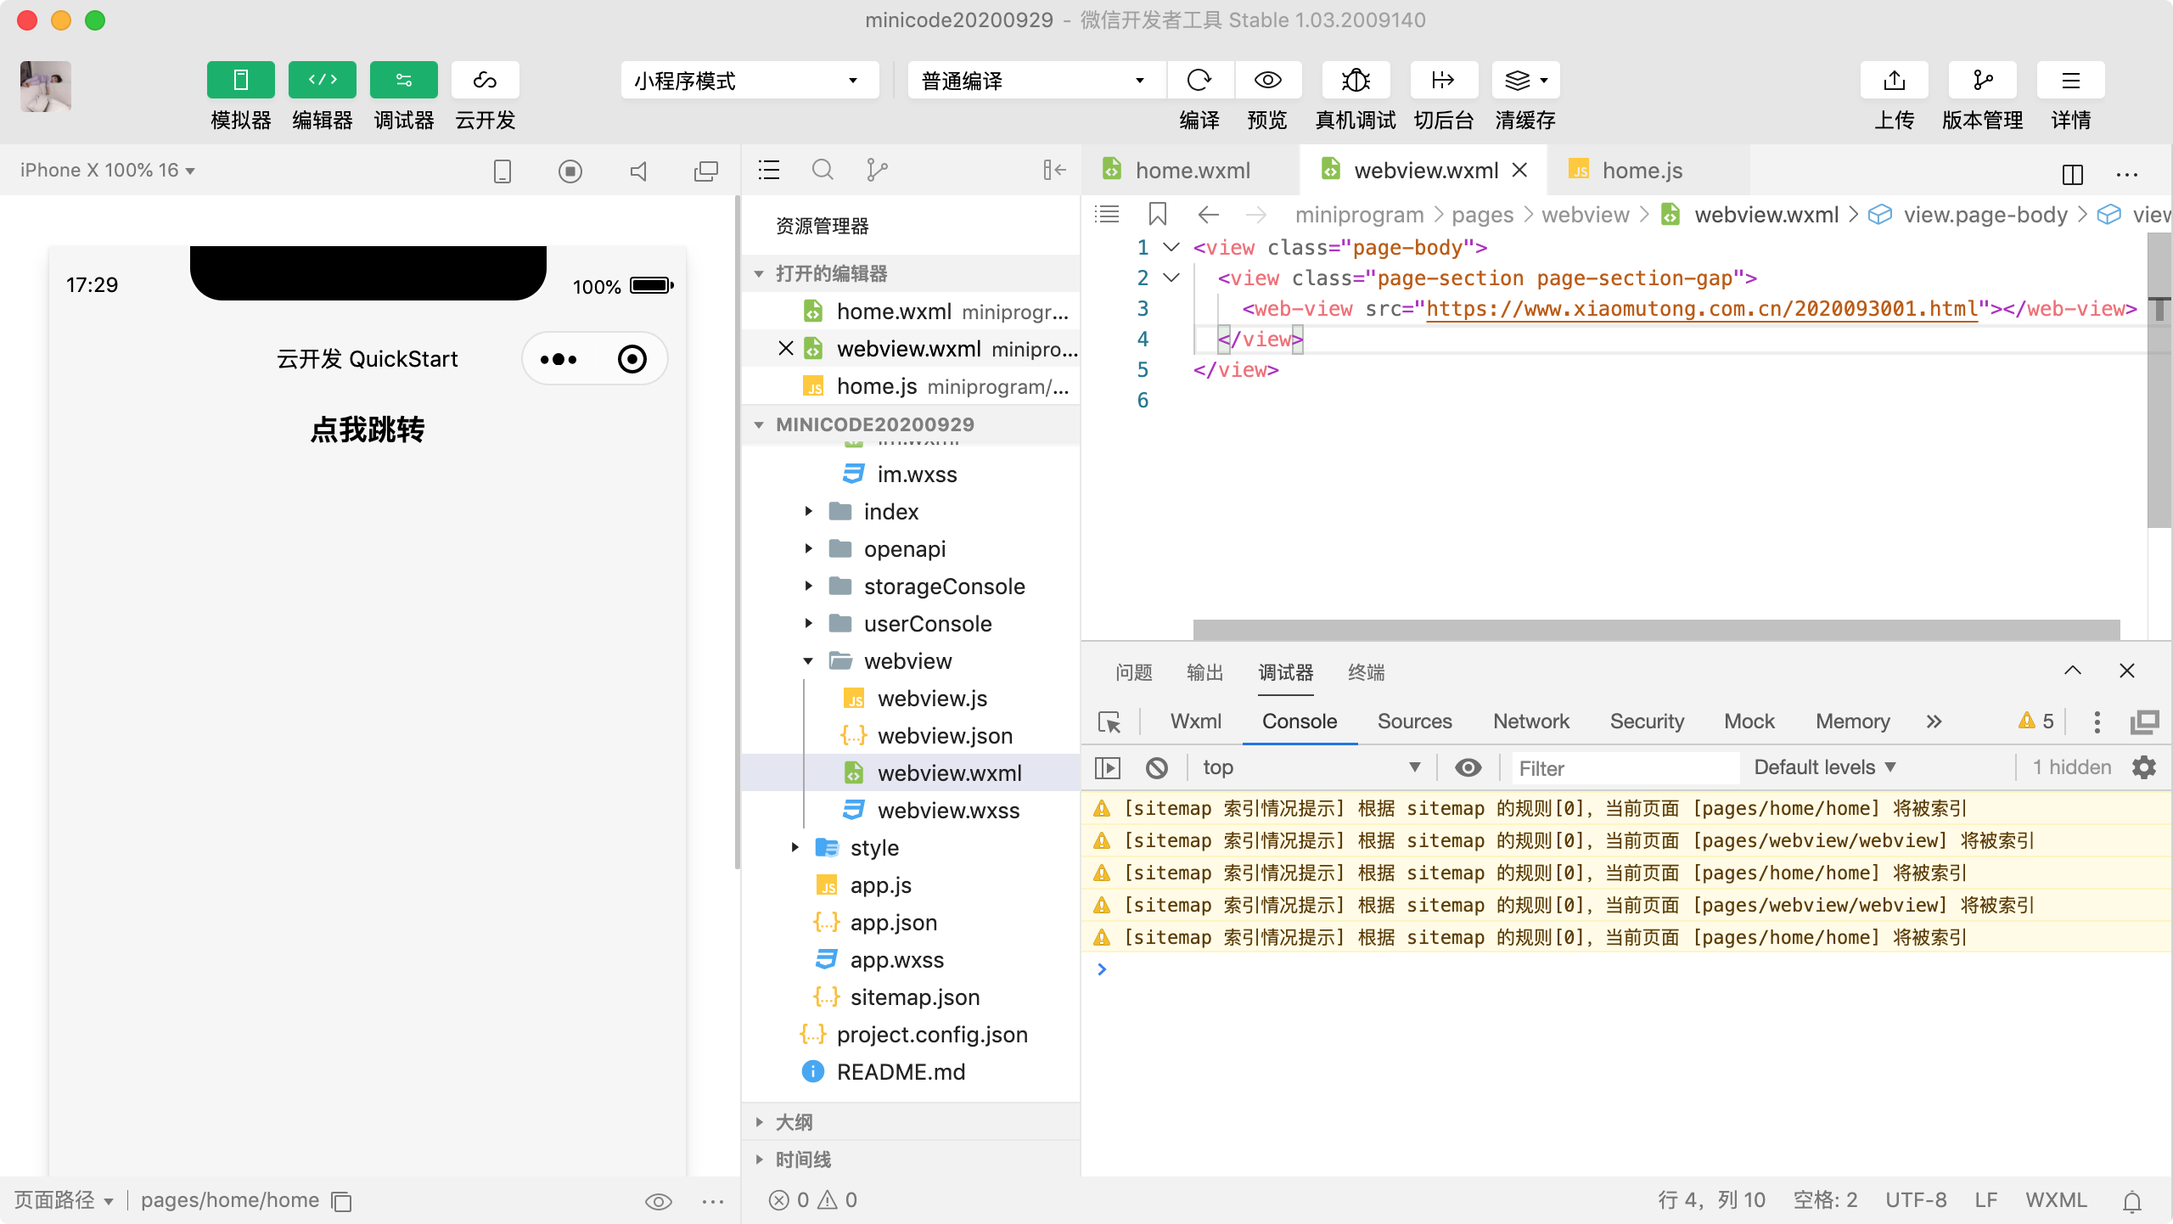Clear the console with block icon
This screenshot has height=1224, width=2173.
pyautogui.click(x=1156, y=768)
